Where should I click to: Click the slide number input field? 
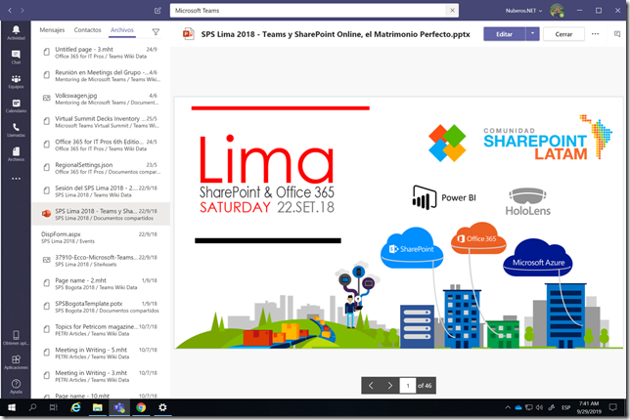click(x=408, y=386)
